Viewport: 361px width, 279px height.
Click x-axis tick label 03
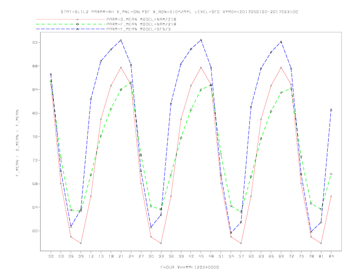[x=61, y=256]
